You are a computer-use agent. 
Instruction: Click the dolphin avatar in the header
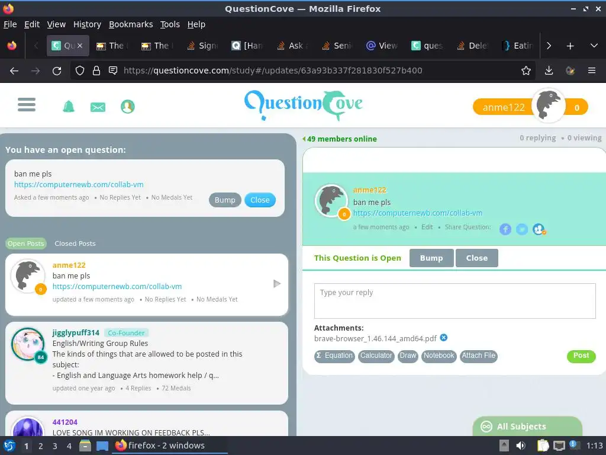(x=548, y=105)
